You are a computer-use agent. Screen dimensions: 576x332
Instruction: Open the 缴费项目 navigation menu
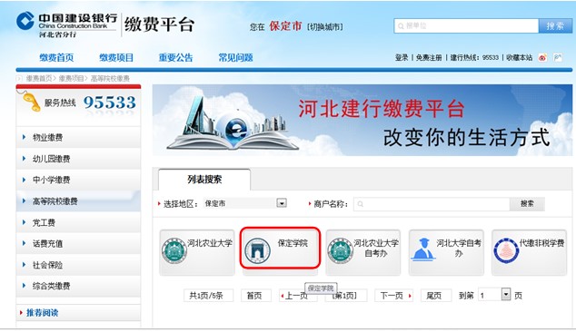116,57
